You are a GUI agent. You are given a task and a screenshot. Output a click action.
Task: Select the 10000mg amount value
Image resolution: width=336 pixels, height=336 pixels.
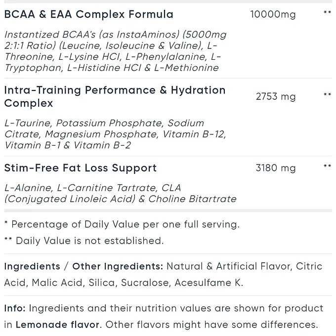273,14
